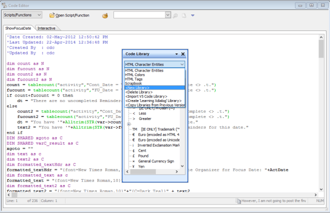
Task: Click the Code Library horizontal scrollbar thumb
Action: (x=143, y=171)
